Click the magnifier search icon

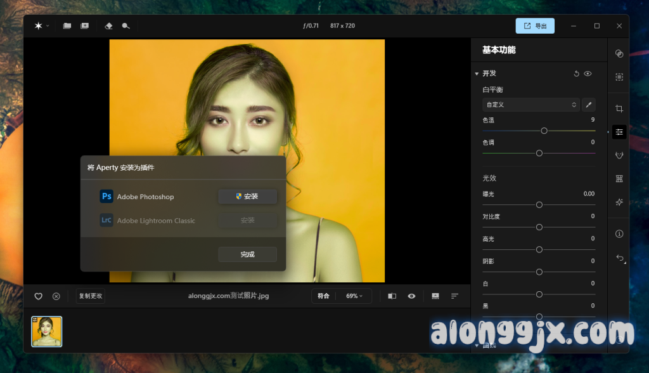tap(126, 26)
